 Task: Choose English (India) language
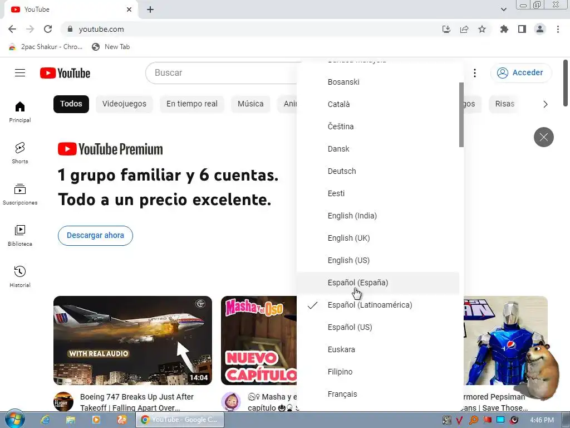click(x=378, y=216)
